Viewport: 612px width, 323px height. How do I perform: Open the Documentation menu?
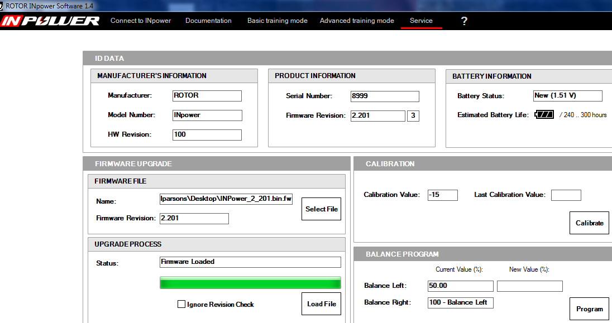click(208, 20)
